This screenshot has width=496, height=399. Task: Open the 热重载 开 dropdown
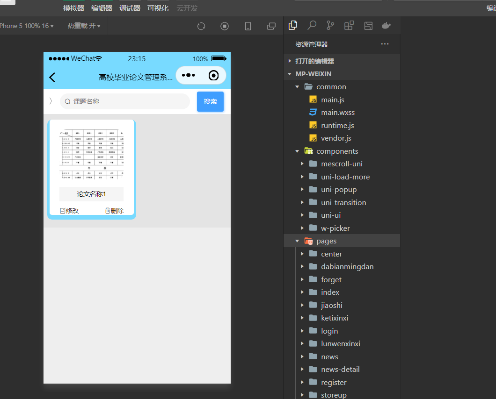pos(84,26)
